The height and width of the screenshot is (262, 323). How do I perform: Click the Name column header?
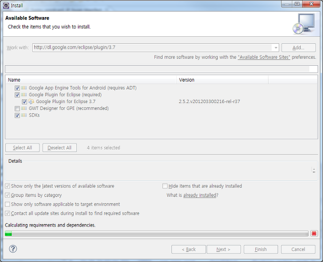pos(91,80)
